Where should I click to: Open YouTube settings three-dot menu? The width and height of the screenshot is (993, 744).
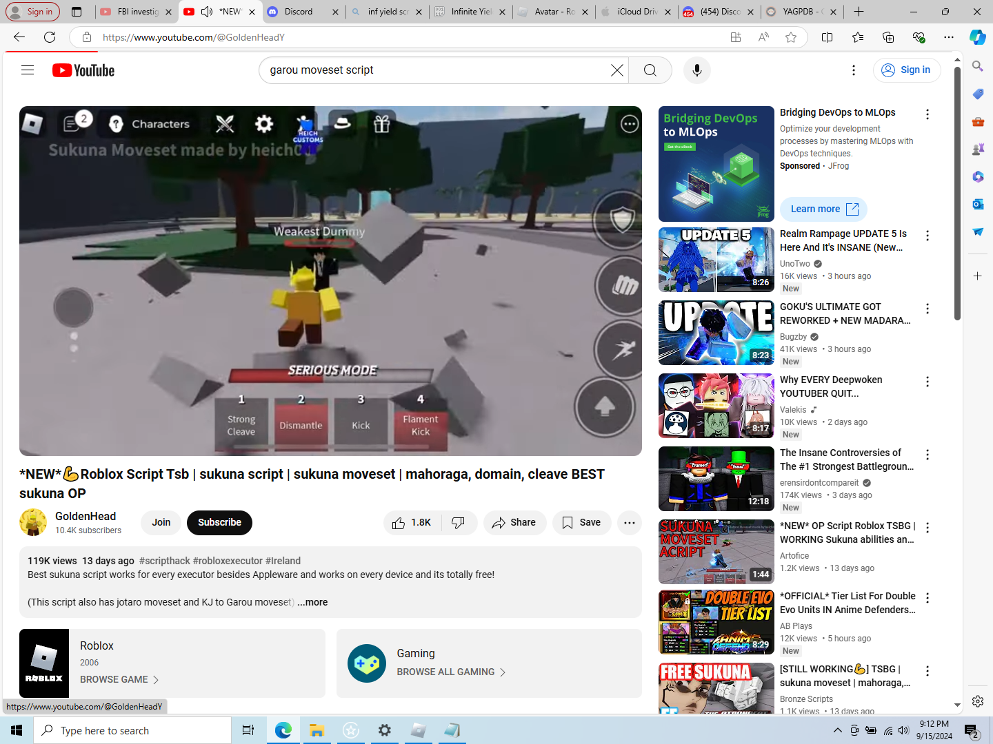tap(854, 70)
